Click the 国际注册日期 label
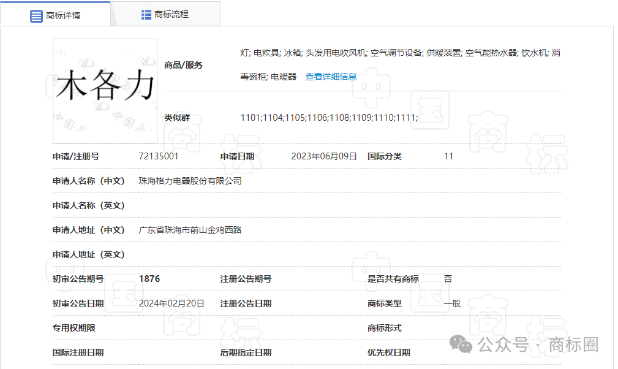The width and height of the screenshot is (618, 369). click(x=78, y=352)
